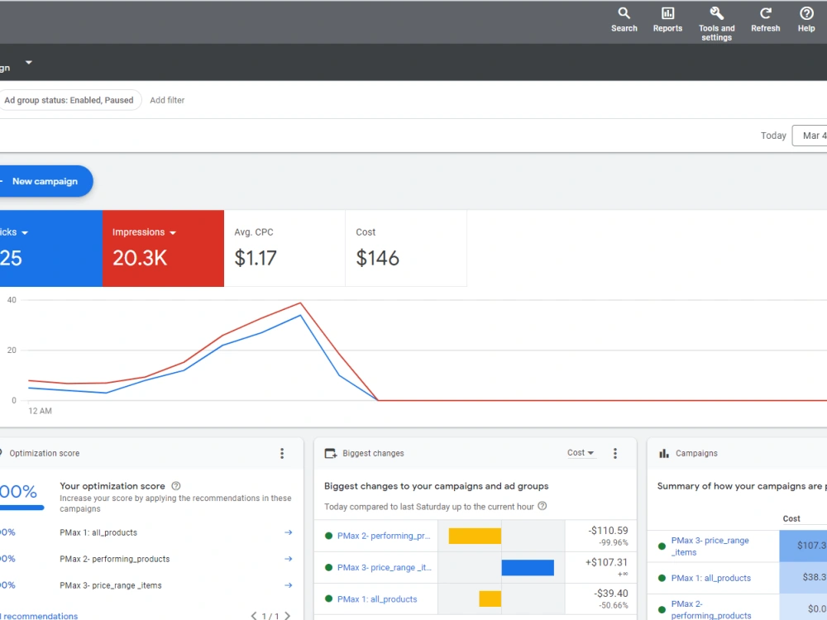This screenshot has width=827, height=620.
Task: Click the Campaigns bar chart icon
Action: pyautogui.click(x=663, y=453)
